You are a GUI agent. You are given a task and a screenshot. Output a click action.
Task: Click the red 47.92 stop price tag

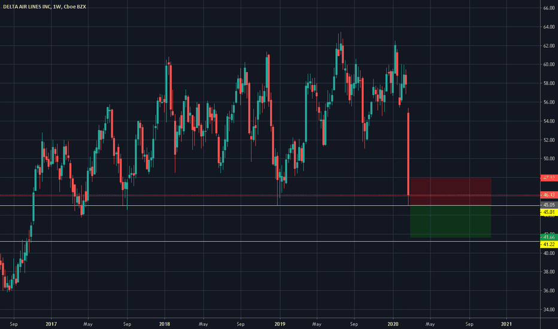coord(549,178)
